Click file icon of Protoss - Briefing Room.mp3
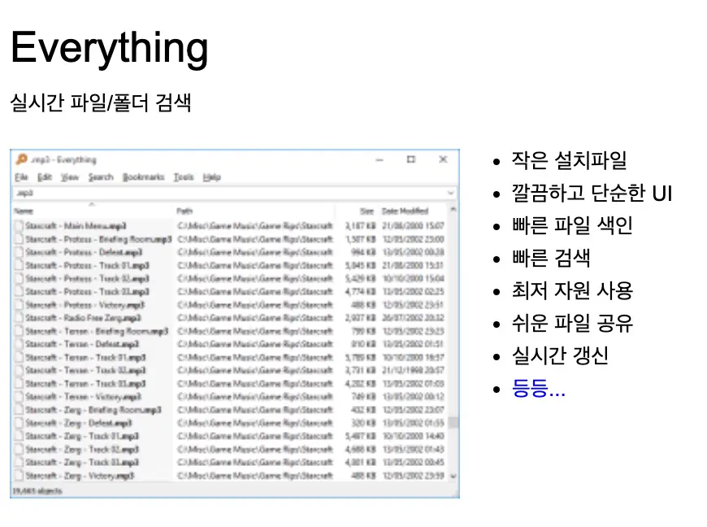The image size is (707, 527). 19,239
